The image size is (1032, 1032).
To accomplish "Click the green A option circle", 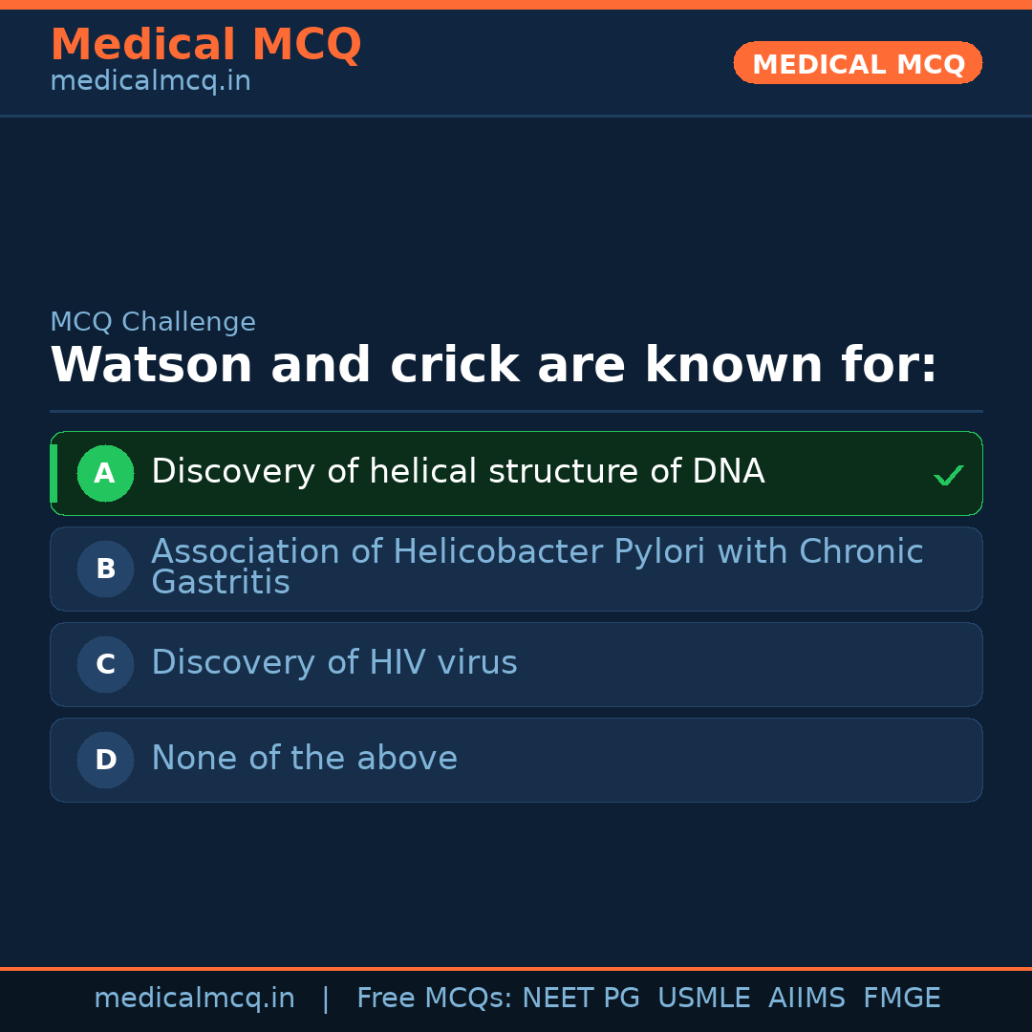I will click(105, 473).
